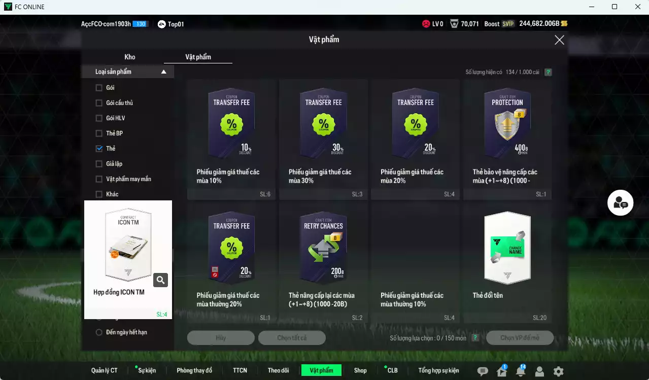
Task: Click the magnifier on Hợp đồng ICON TM card
Action: 160,280
